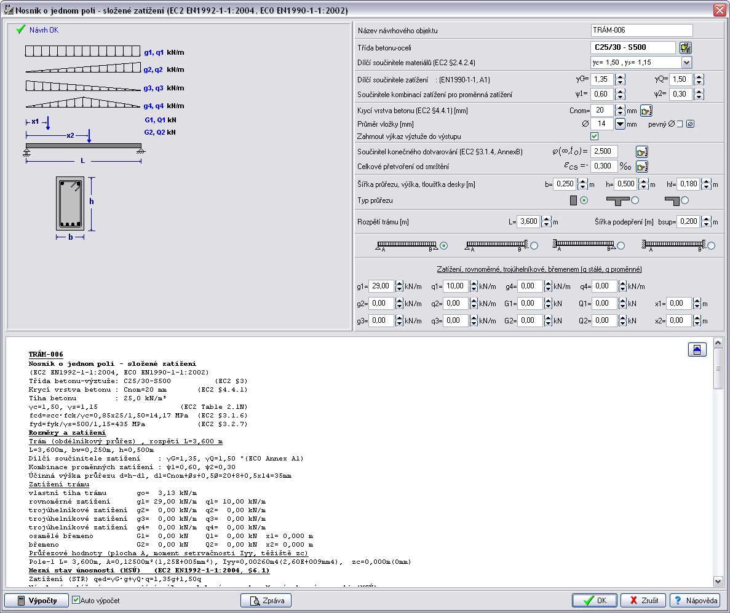
Task: Click the creep coefficient 2,500 field
Action: tap(605, 151)
